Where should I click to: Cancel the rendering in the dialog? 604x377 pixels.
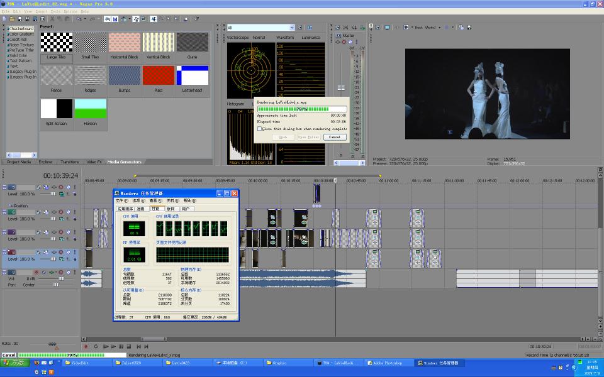pyautogui.click(x=334, y=137)
